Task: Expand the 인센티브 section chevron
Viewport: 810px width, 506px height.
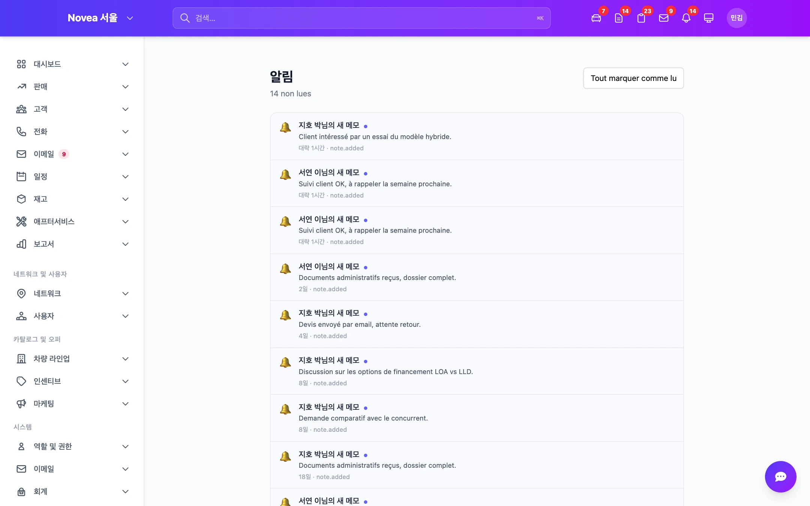Action: click(126, 381)
